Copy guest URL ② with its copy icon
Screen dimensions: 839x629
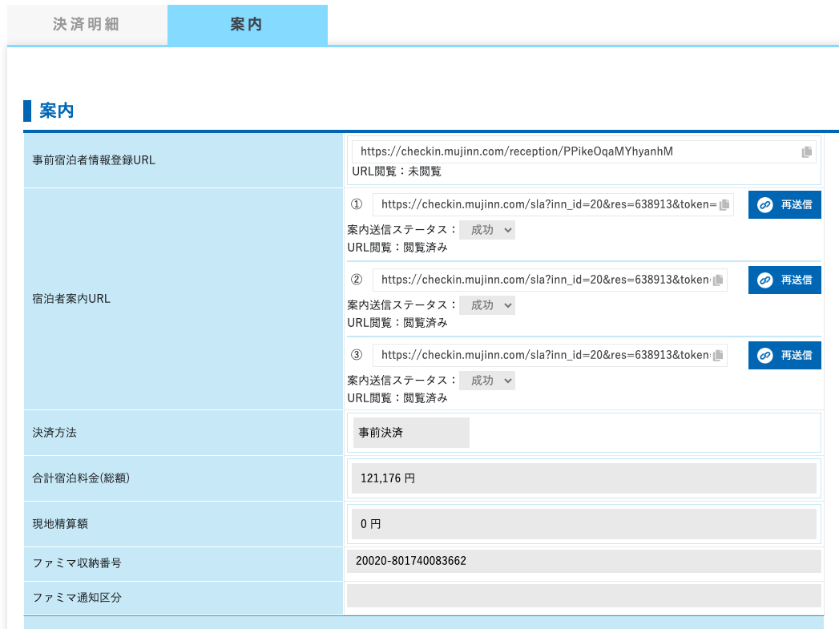click(718, 280)
